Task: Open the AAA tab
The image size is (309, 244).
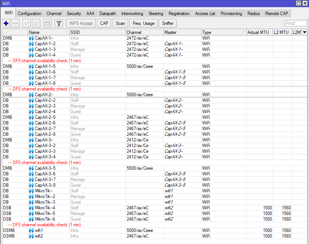Action: [x=90, y=14]
